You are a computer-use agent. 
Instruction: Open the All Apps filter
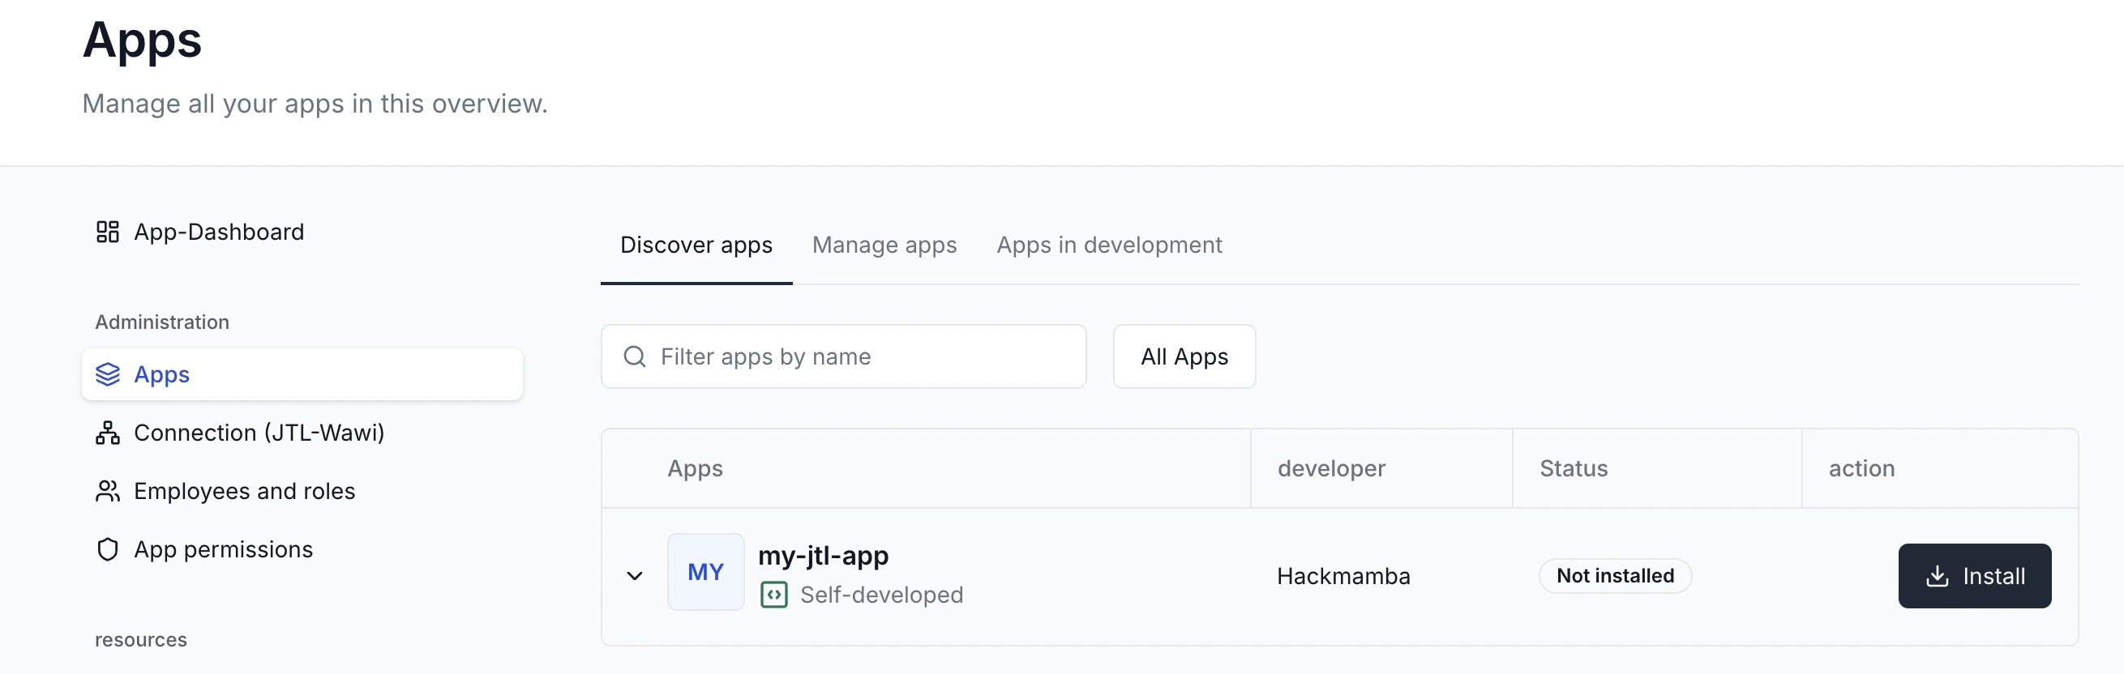pos(1184,356)
